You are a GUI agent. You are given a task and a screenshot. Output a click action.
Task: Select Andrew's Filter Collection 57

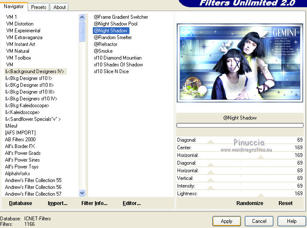tap(33, 194)
